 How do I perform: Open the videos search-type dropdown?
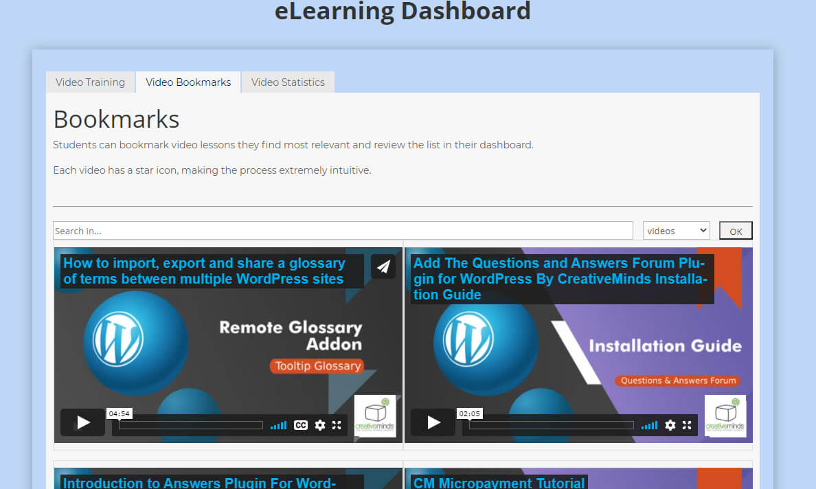[676, 231]
